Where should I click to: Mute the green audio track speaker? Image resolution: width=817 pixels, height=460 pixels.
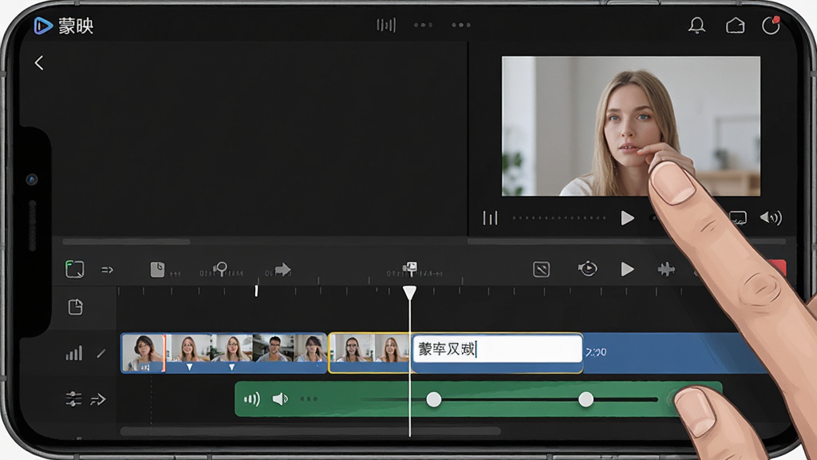coord(280,399)
